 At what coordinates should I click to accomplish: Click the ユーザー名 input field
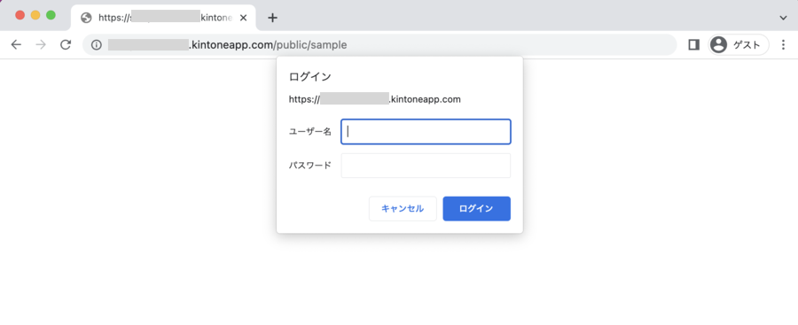(426, 132)
